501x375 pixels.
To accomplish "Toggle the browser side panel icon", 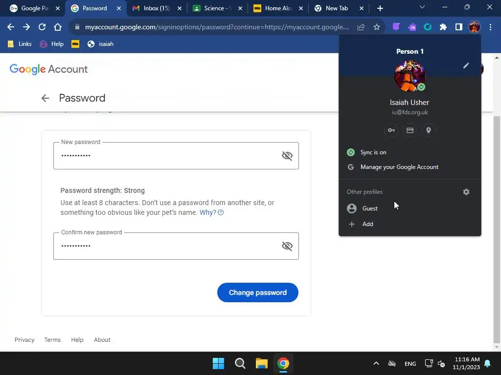I will (459, 27).
